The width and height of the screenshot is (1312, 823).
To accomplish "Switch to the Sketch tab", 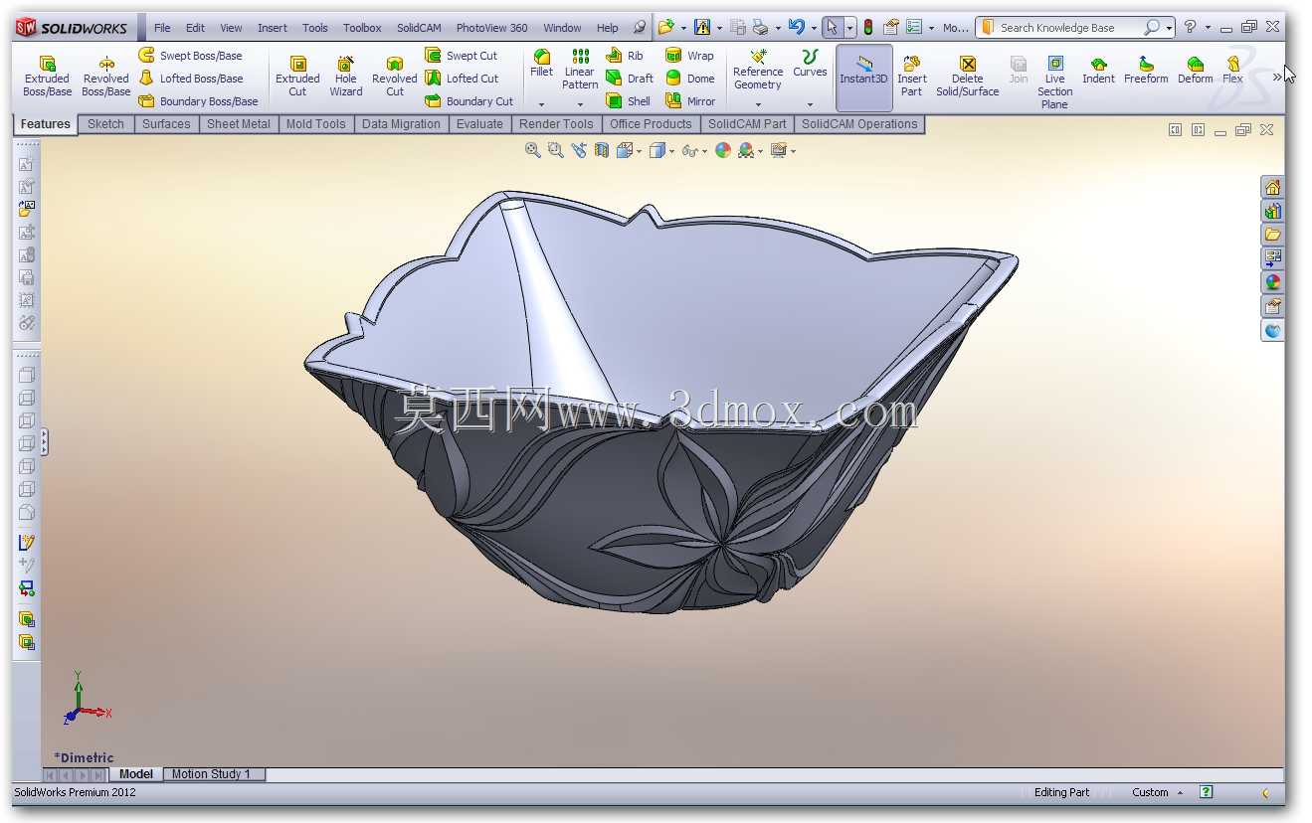I will click(105, 124).
